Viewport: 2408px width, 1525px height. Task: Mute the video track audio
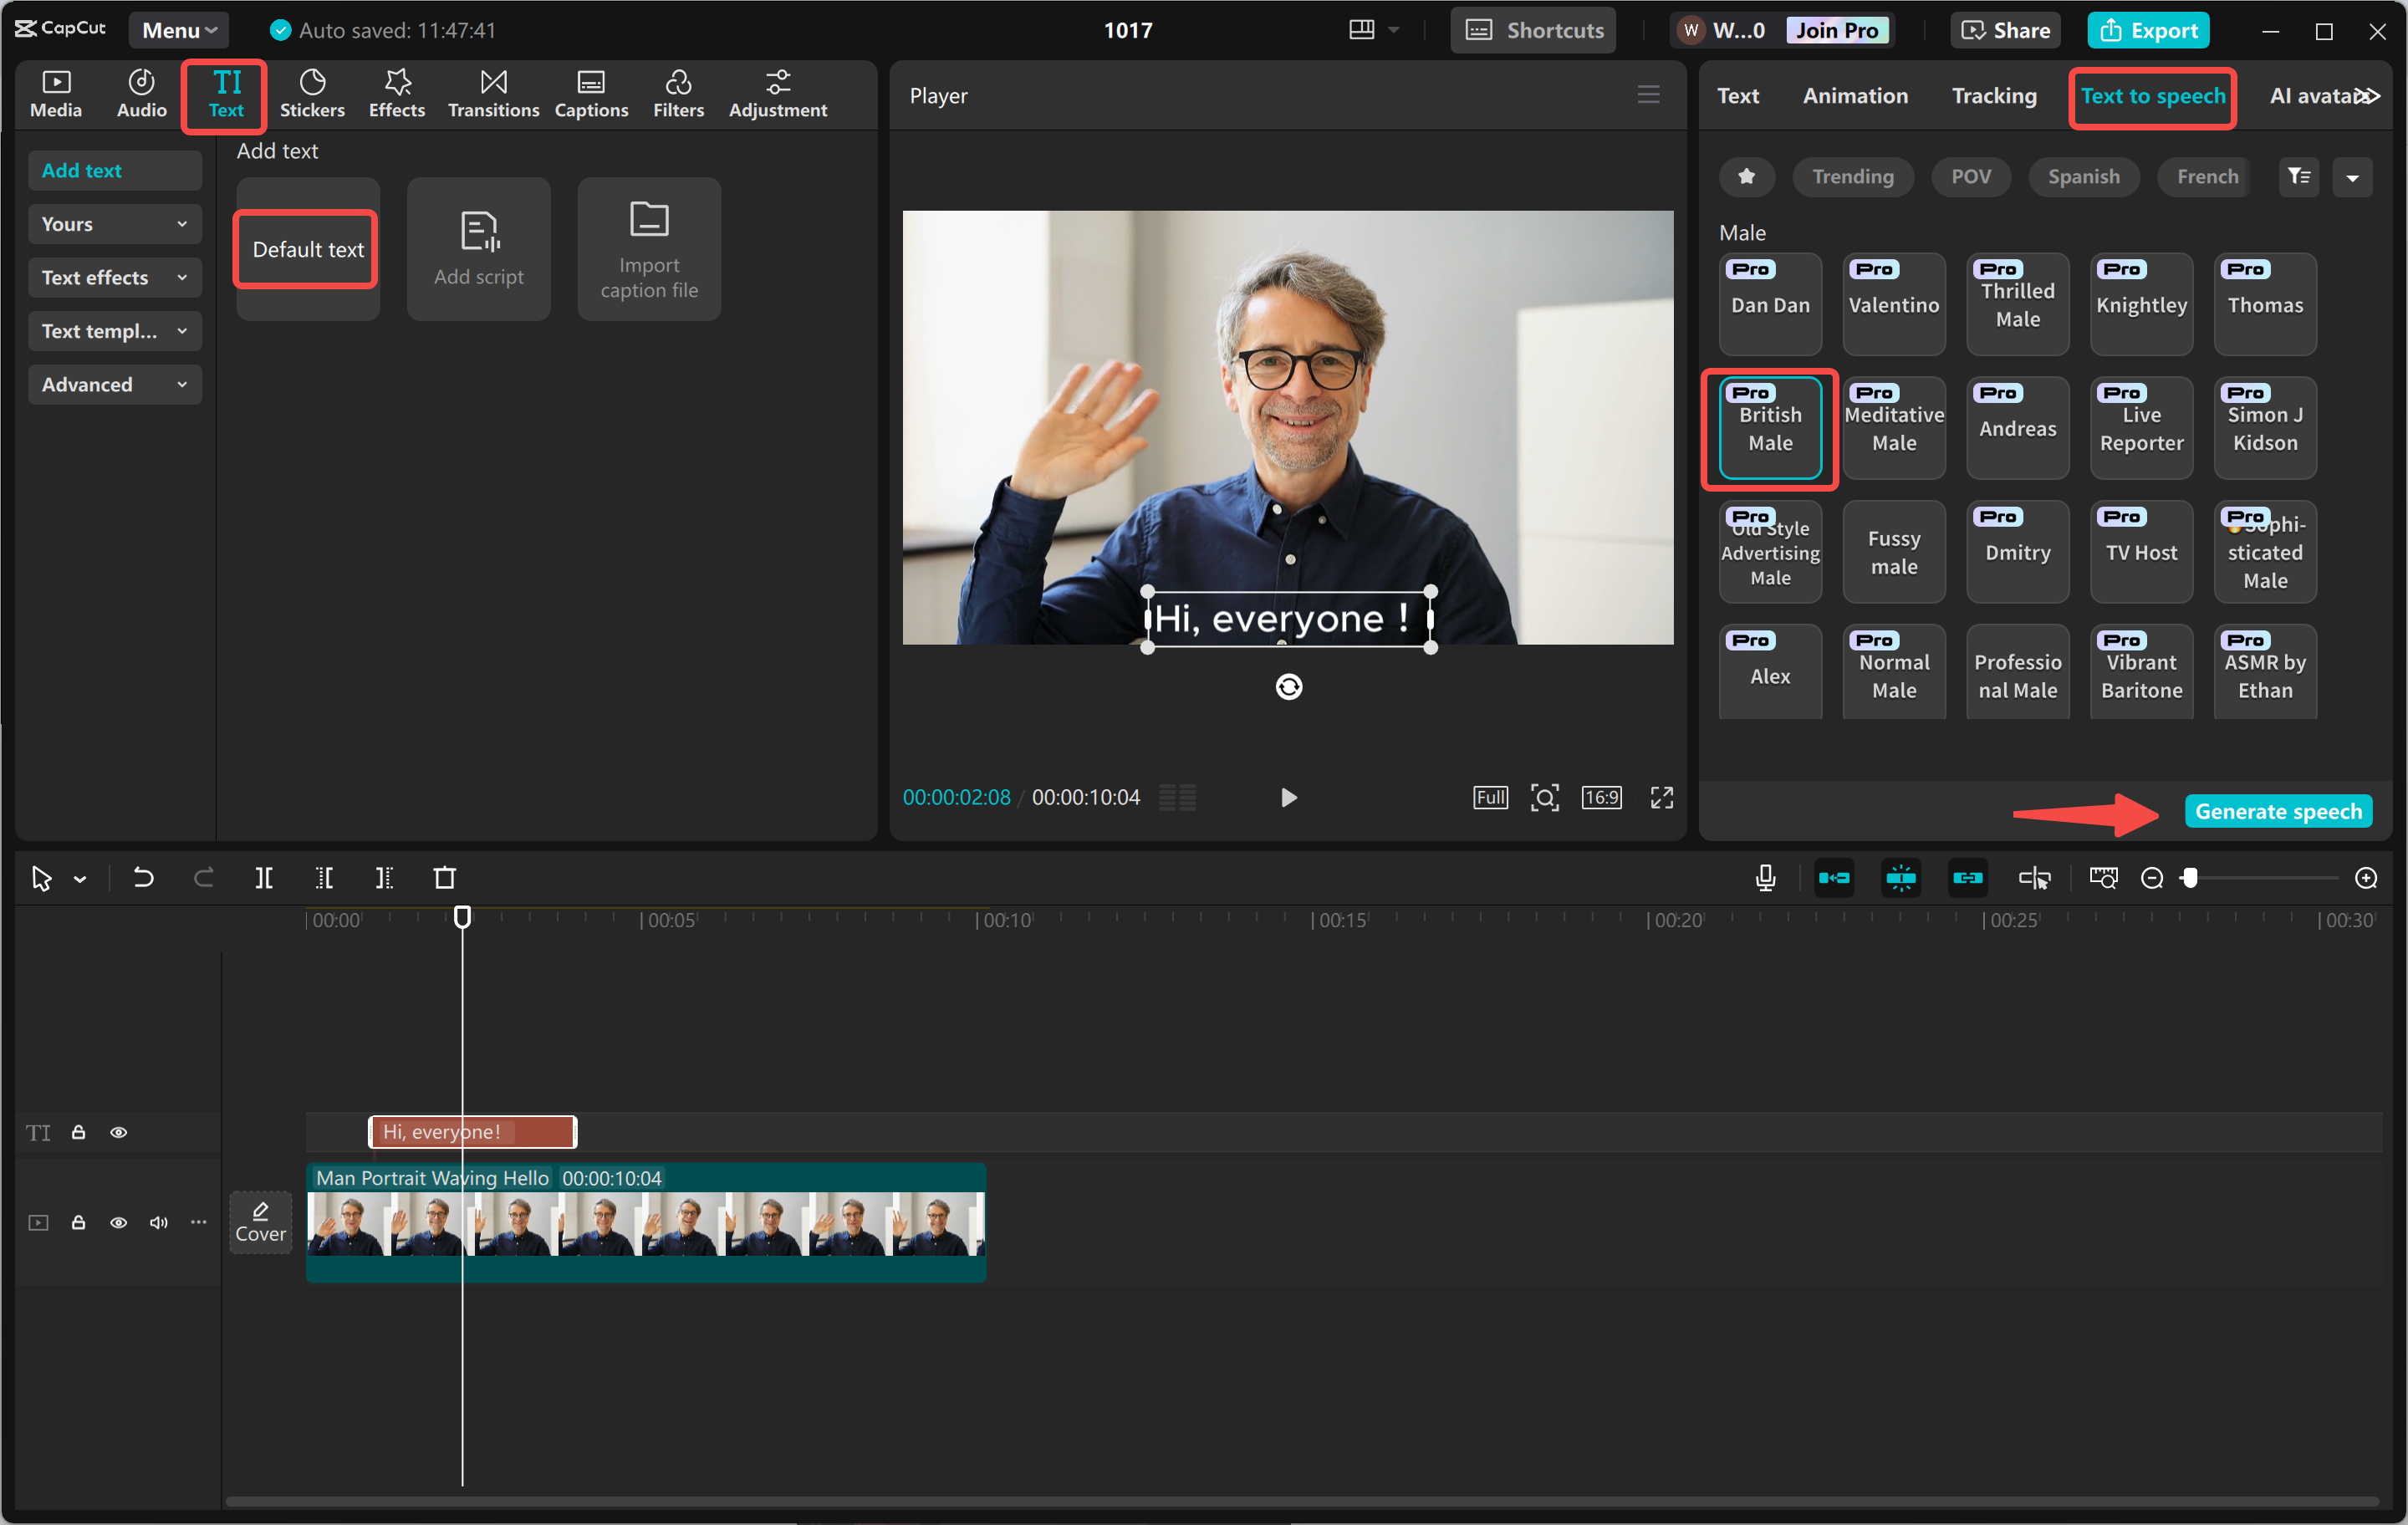[x=157, y=1222]
